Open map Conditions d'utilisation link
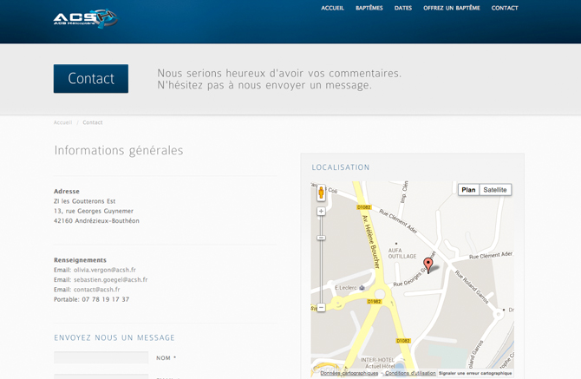This screenshot has width=581, height=379. [410, 373]
